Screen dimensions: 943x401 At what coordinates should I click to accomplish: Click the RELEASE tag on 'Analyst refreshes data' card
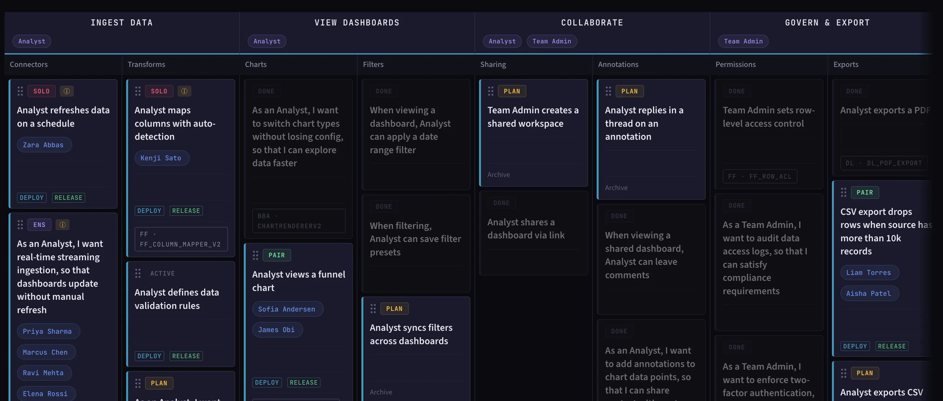coord(69,198)
